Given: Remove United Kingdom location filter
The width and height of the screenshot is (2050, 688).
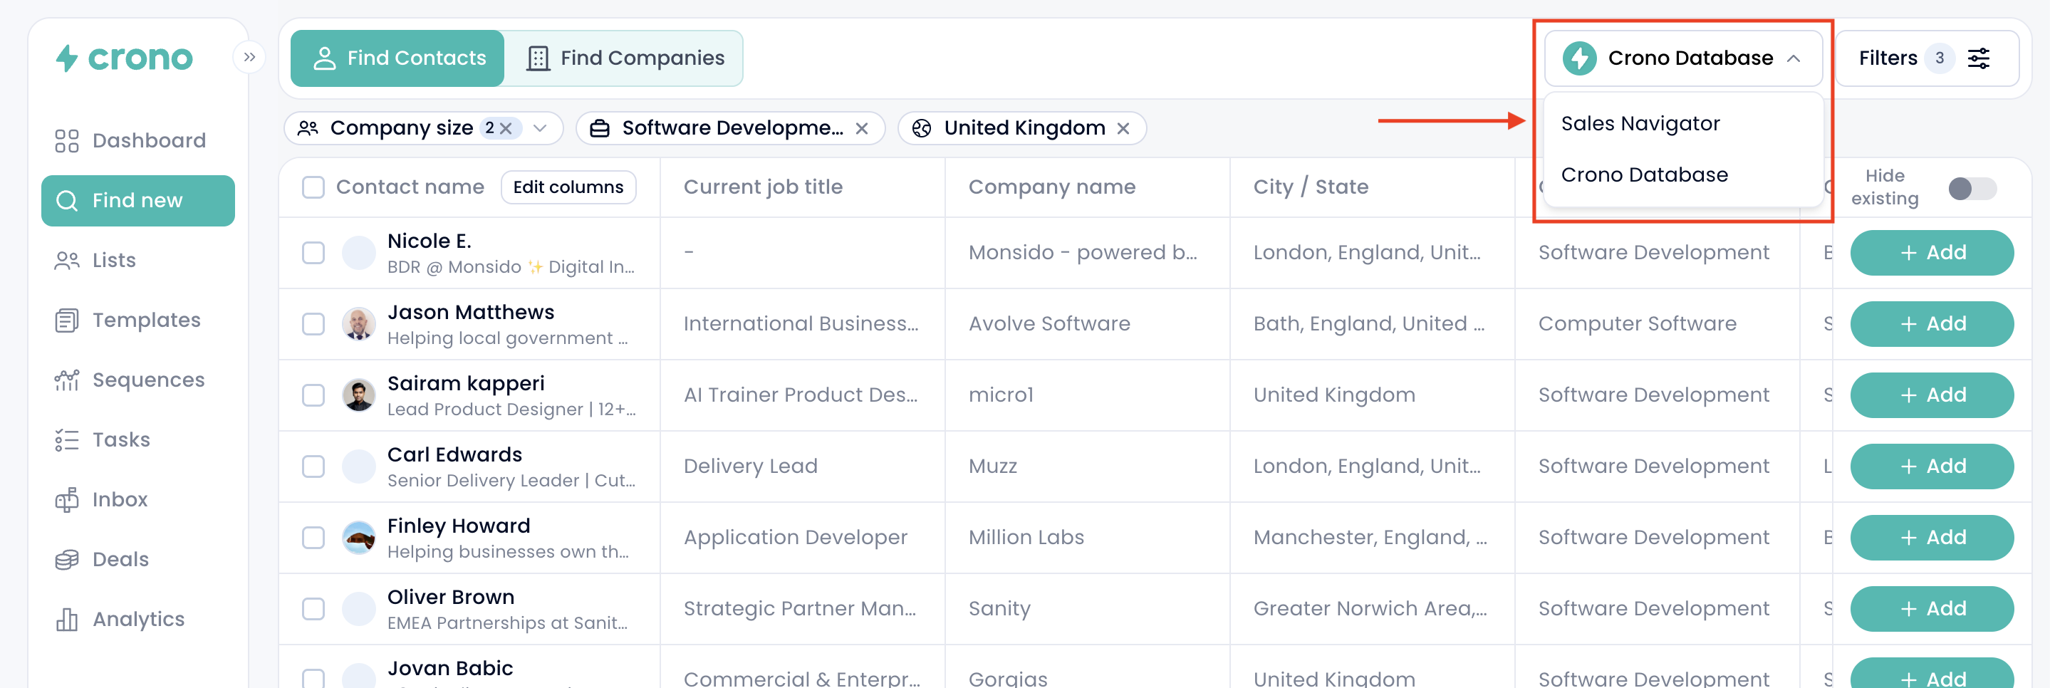Looking at the screenshot, I should tap(1123, 129).
